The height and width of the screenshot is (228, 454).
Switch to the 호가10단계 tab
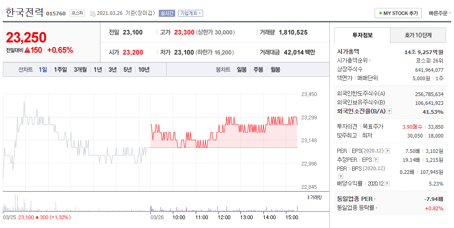pos(418,35)
